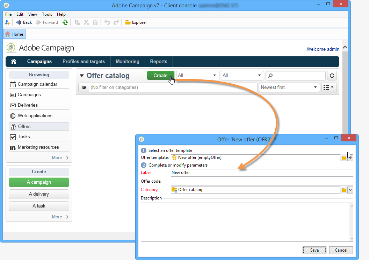369x260 pixels.
Task: Select Offers in Browsing panel
Action: 39,126
